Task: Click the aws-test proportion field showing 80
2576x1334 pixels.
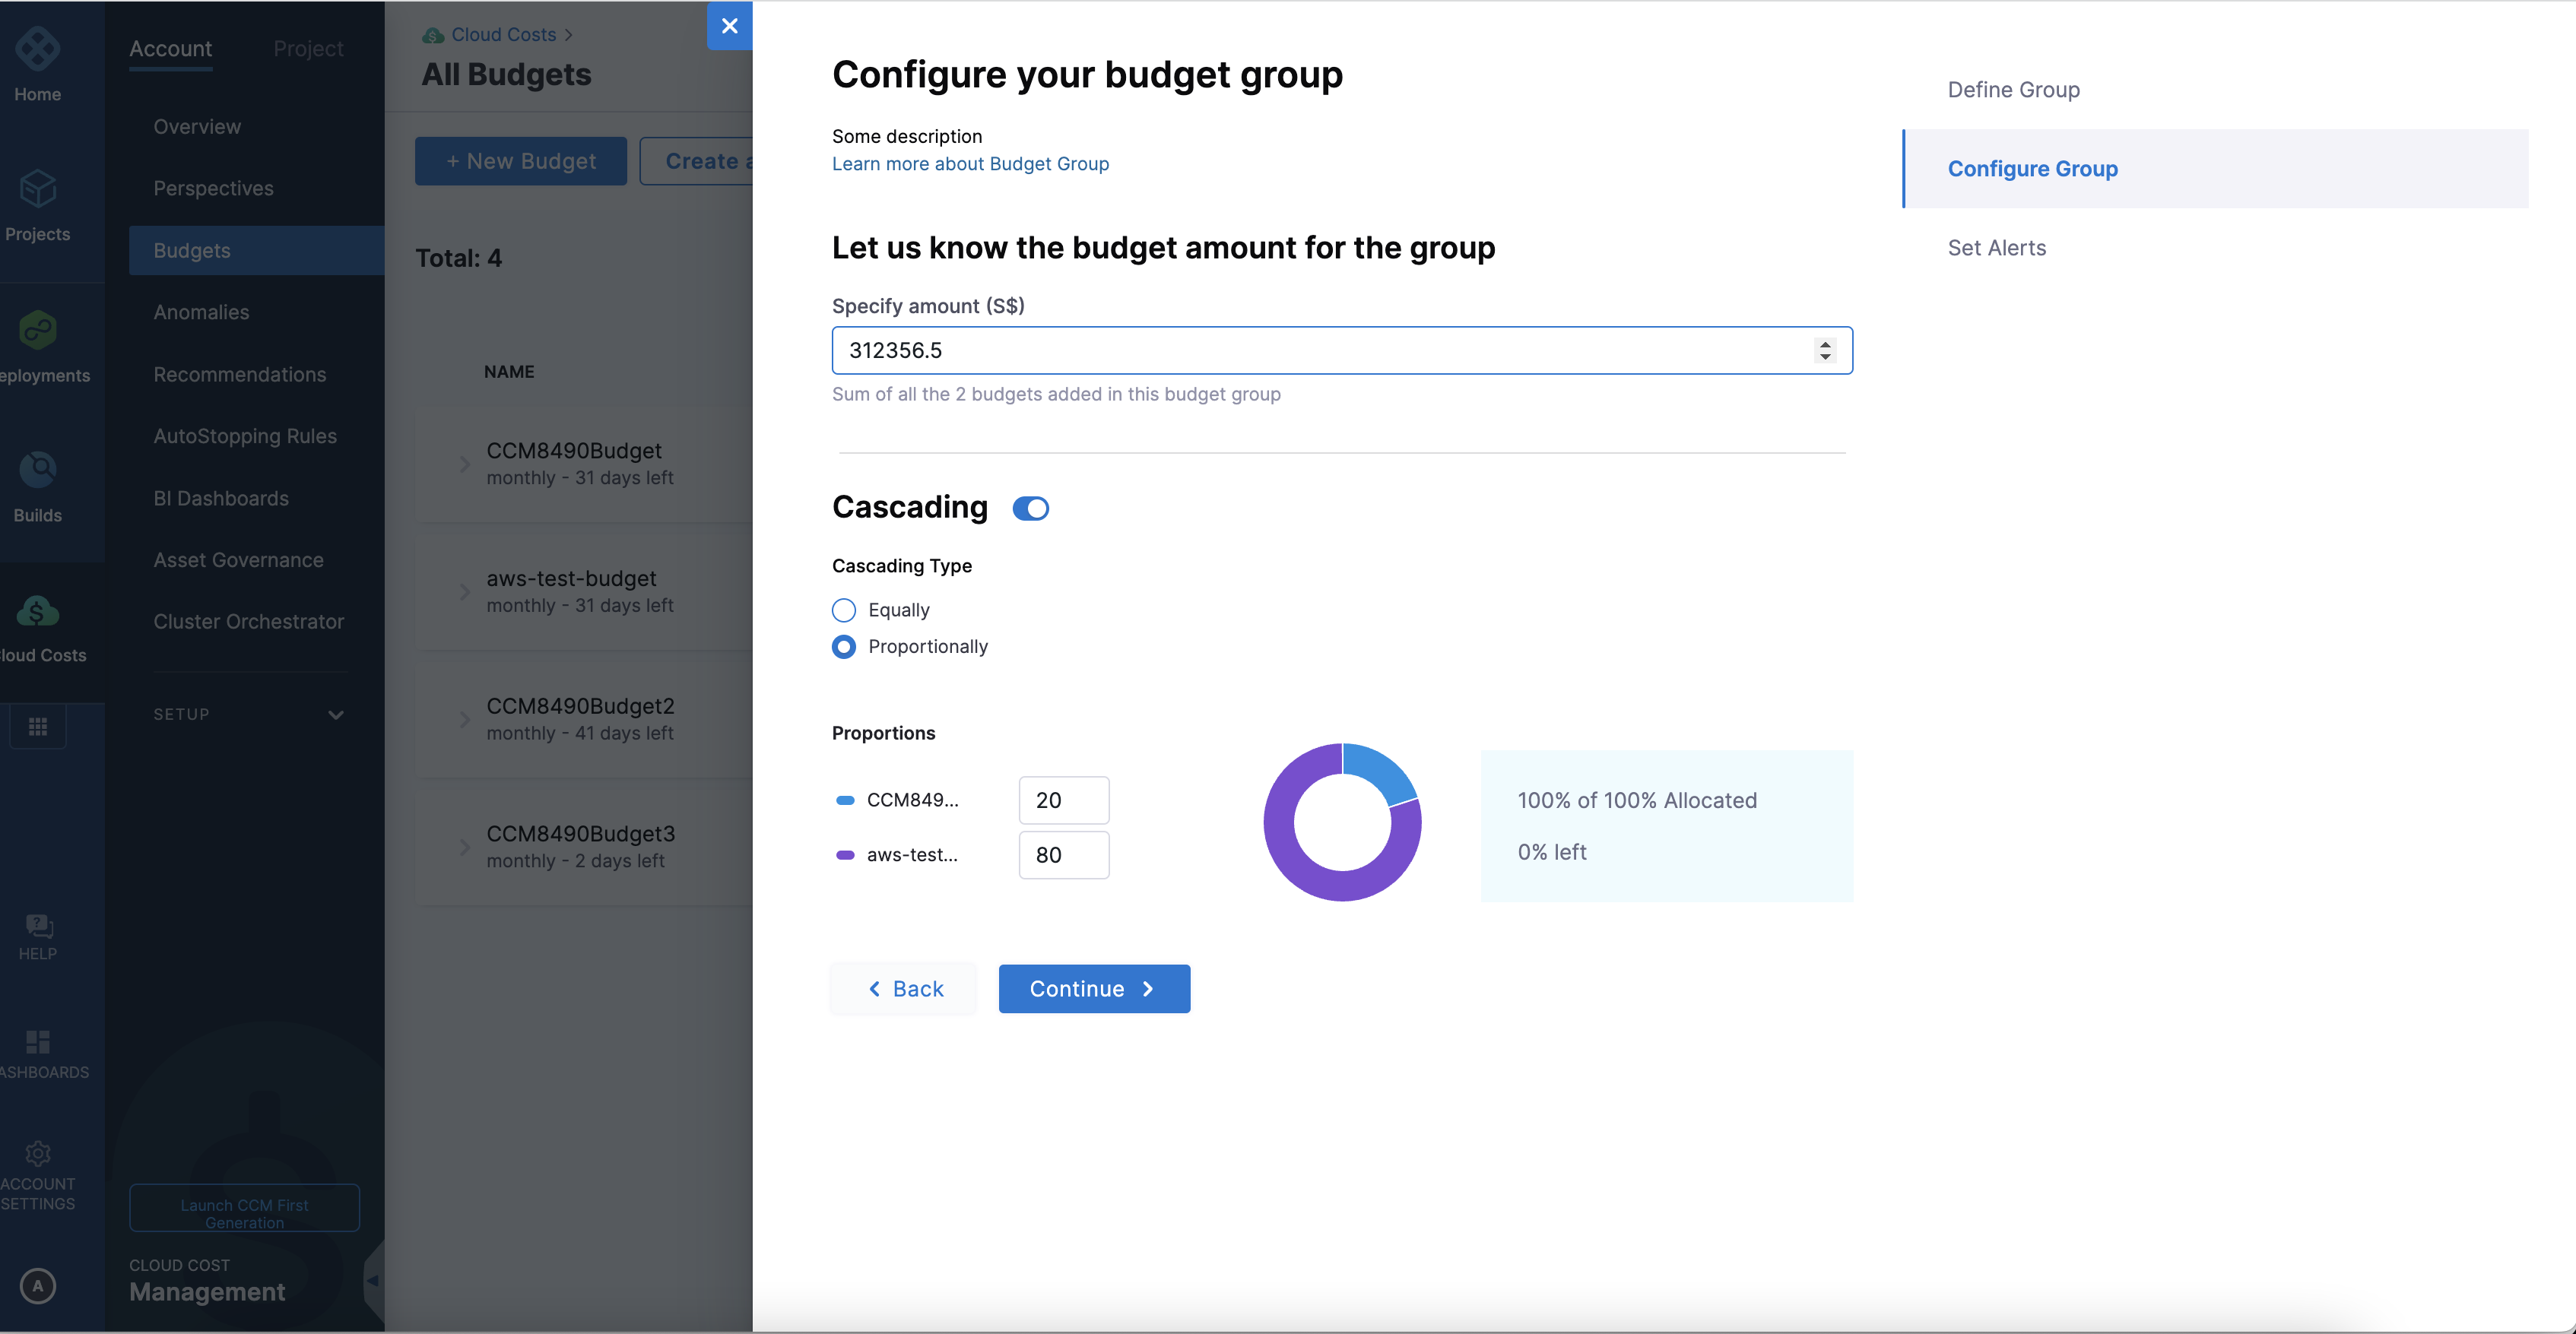Action: click(x=1064, y=855)
